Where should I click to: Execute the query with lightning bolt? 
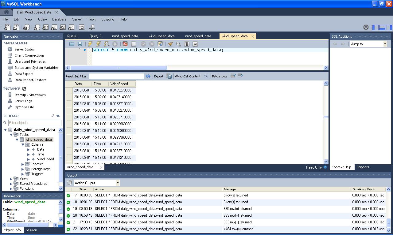pos(90,44)
